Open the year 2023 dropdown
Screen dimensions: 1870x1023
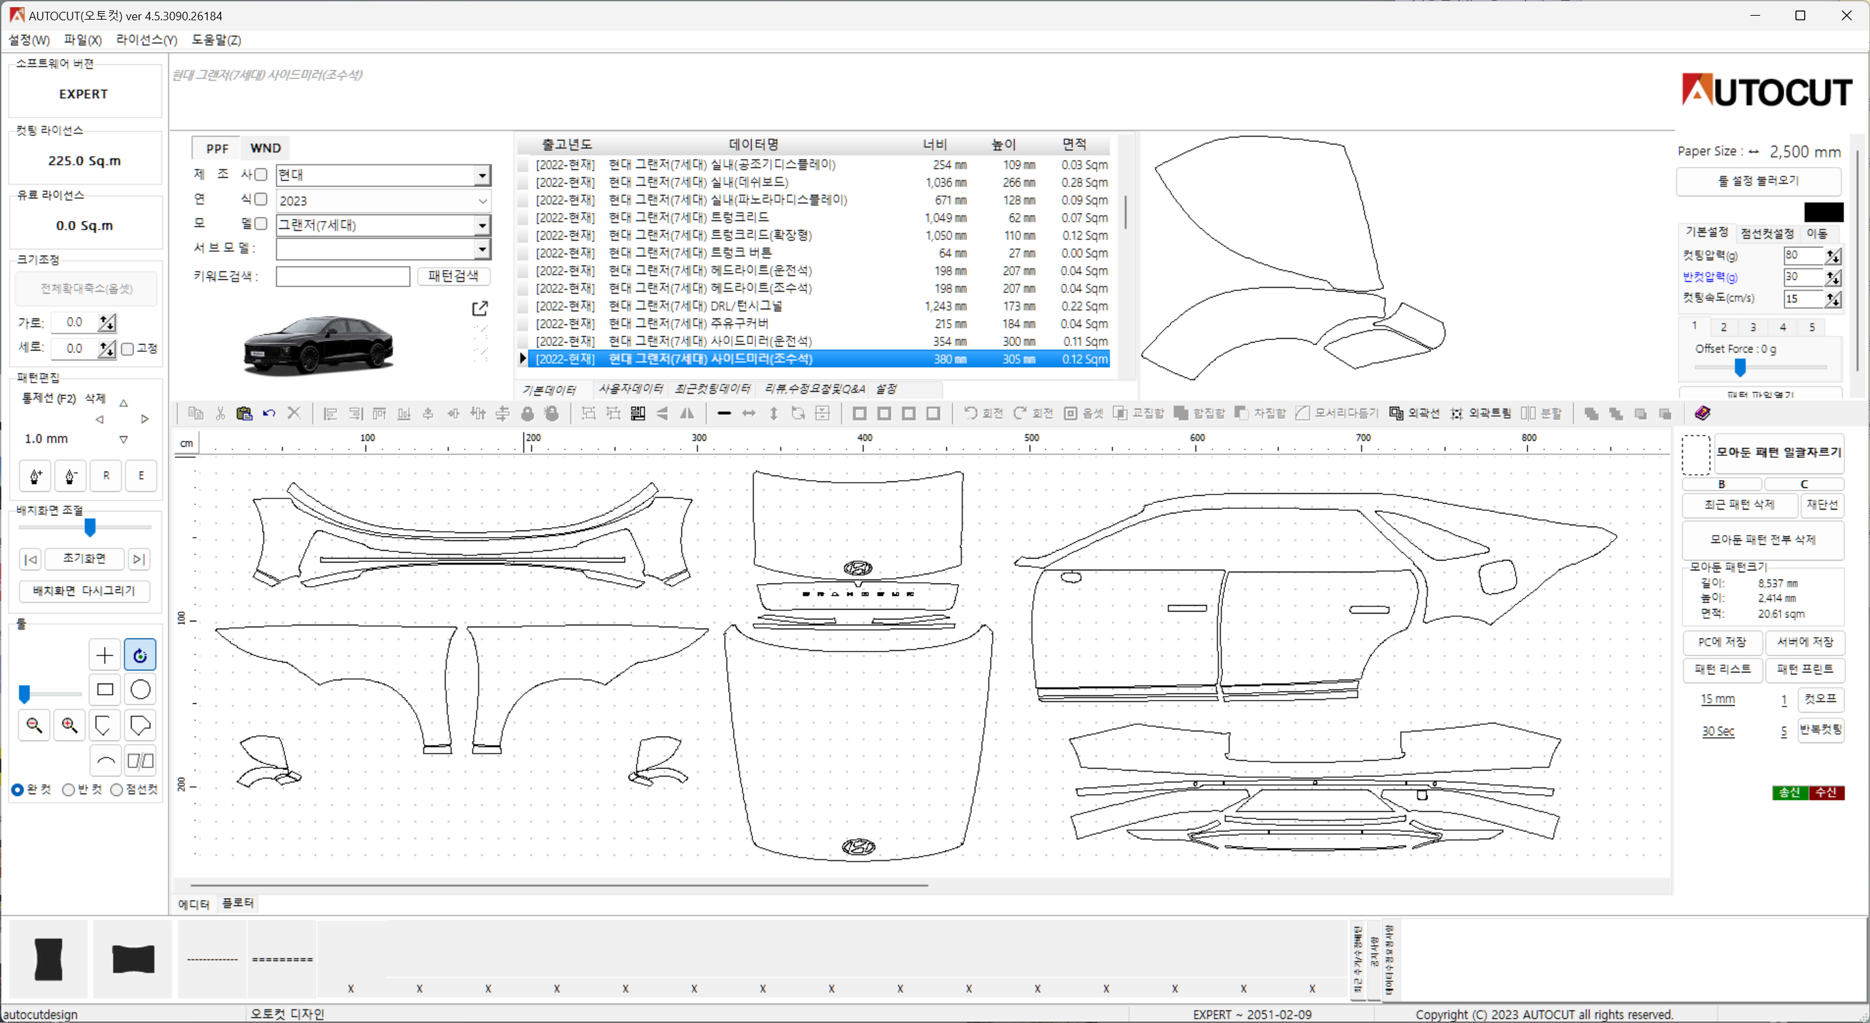pyautogui.click(x=482, y=200)
